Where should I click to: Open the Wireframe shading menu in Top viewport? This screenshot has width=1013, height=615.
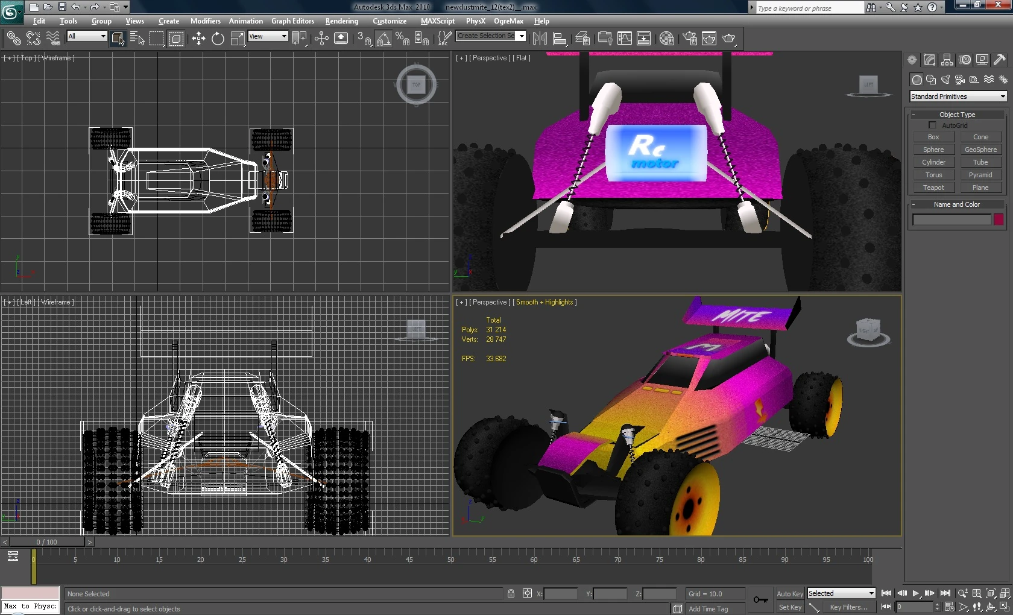pos(57,58)
